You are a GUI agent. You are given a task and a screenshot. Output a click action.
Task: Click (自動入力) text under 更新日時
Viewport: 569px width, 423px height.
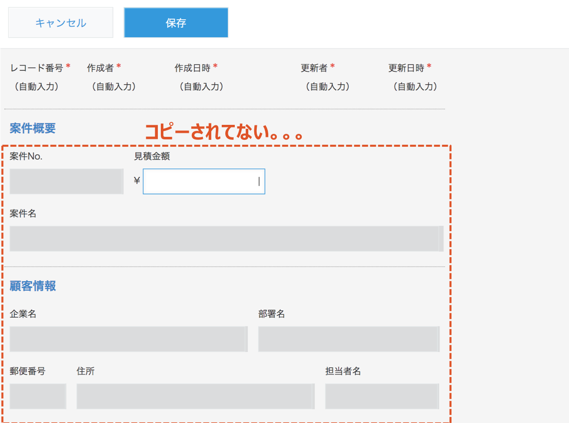coord(415,86)
